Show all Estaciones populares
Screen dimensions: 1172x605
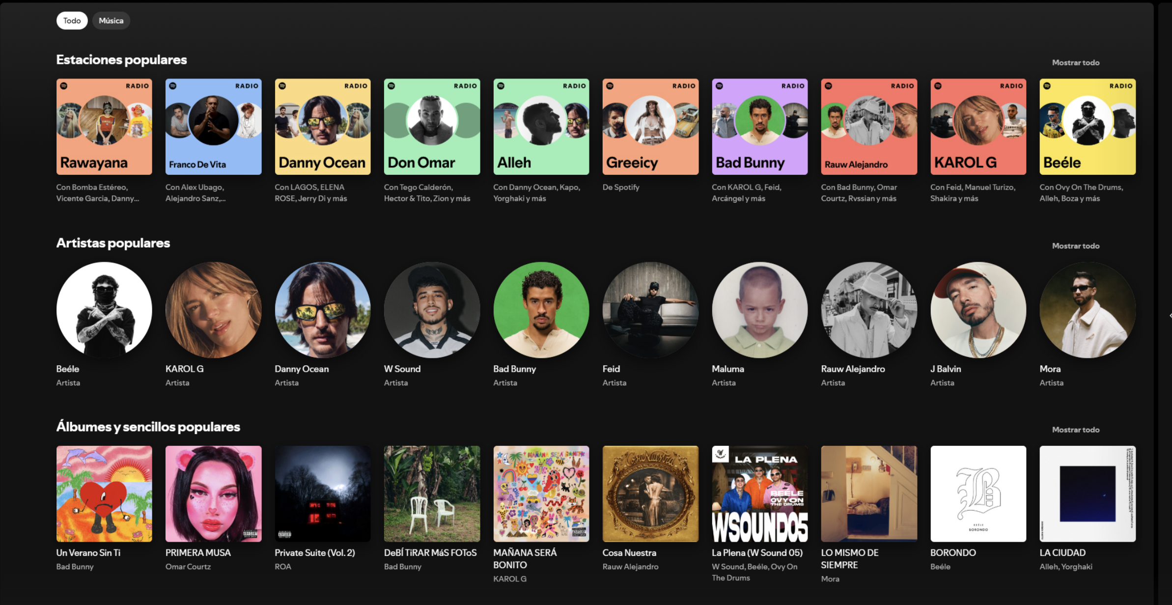(1075, 62)
